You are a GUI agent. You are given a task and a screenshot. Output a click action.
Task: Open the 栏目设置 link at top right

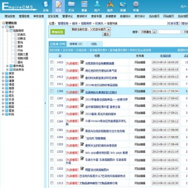[x=173, y=23]
